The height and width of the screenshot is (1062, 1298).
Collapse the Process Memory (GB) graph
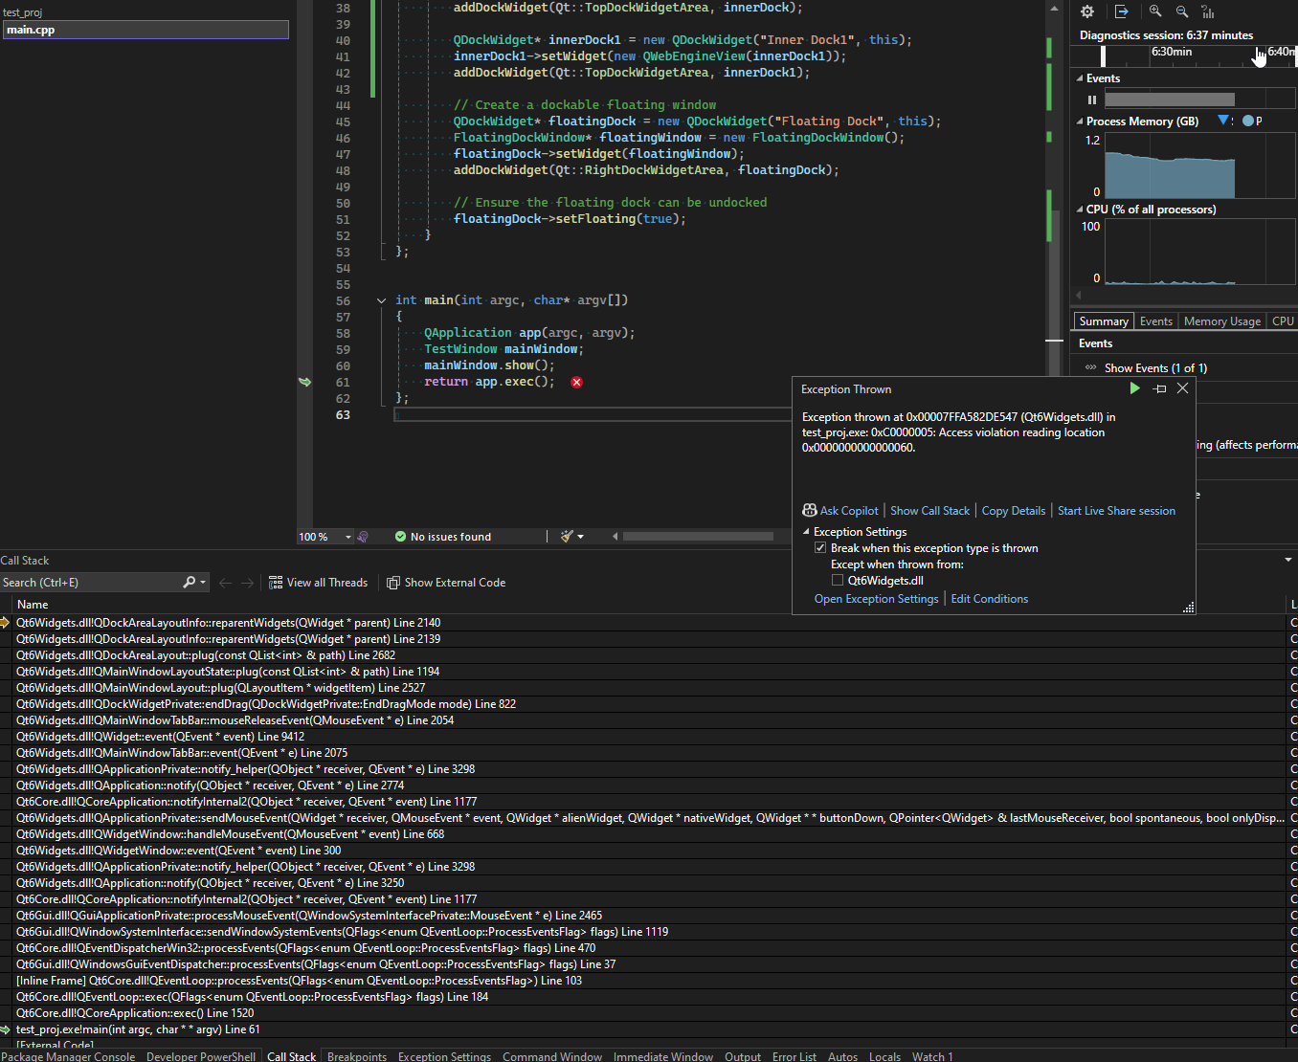[x=1080, y=122]
